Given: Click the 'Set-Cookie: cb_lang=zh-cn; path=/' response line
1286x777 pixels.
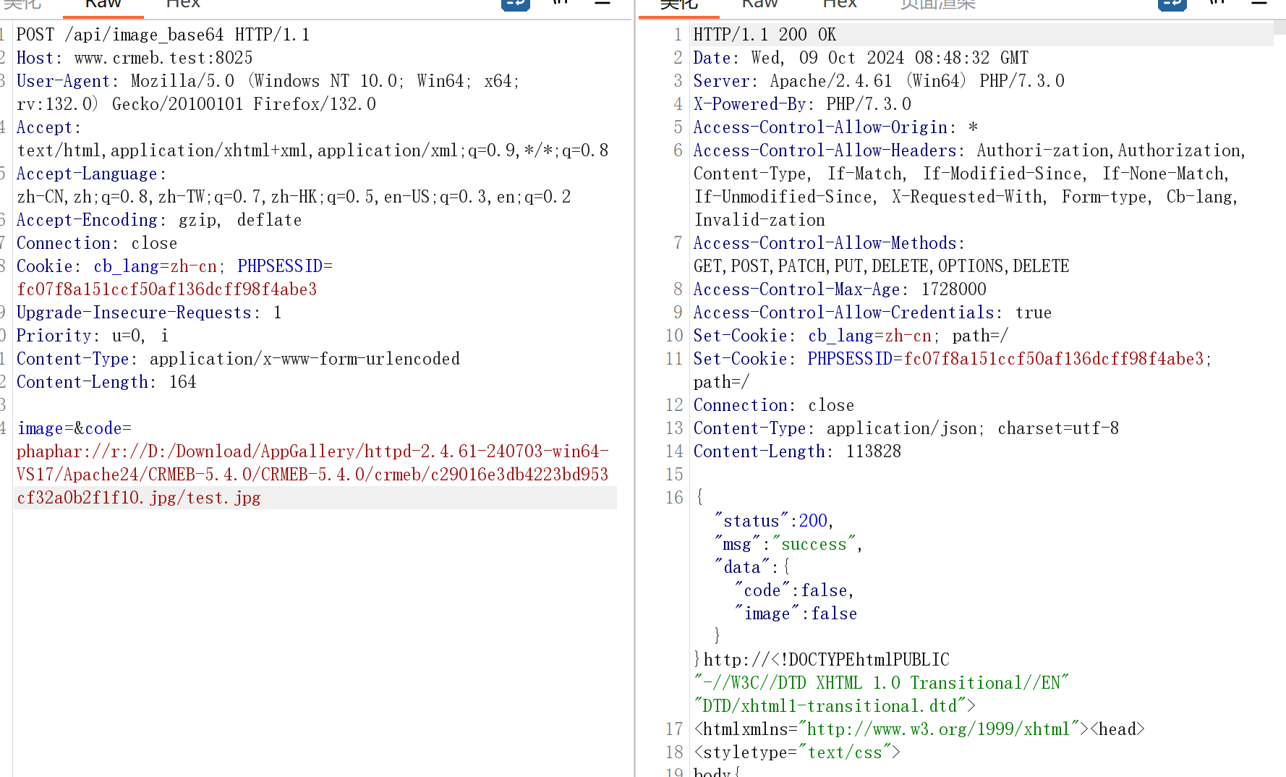Looking at the screenshot, I should 851,336.
